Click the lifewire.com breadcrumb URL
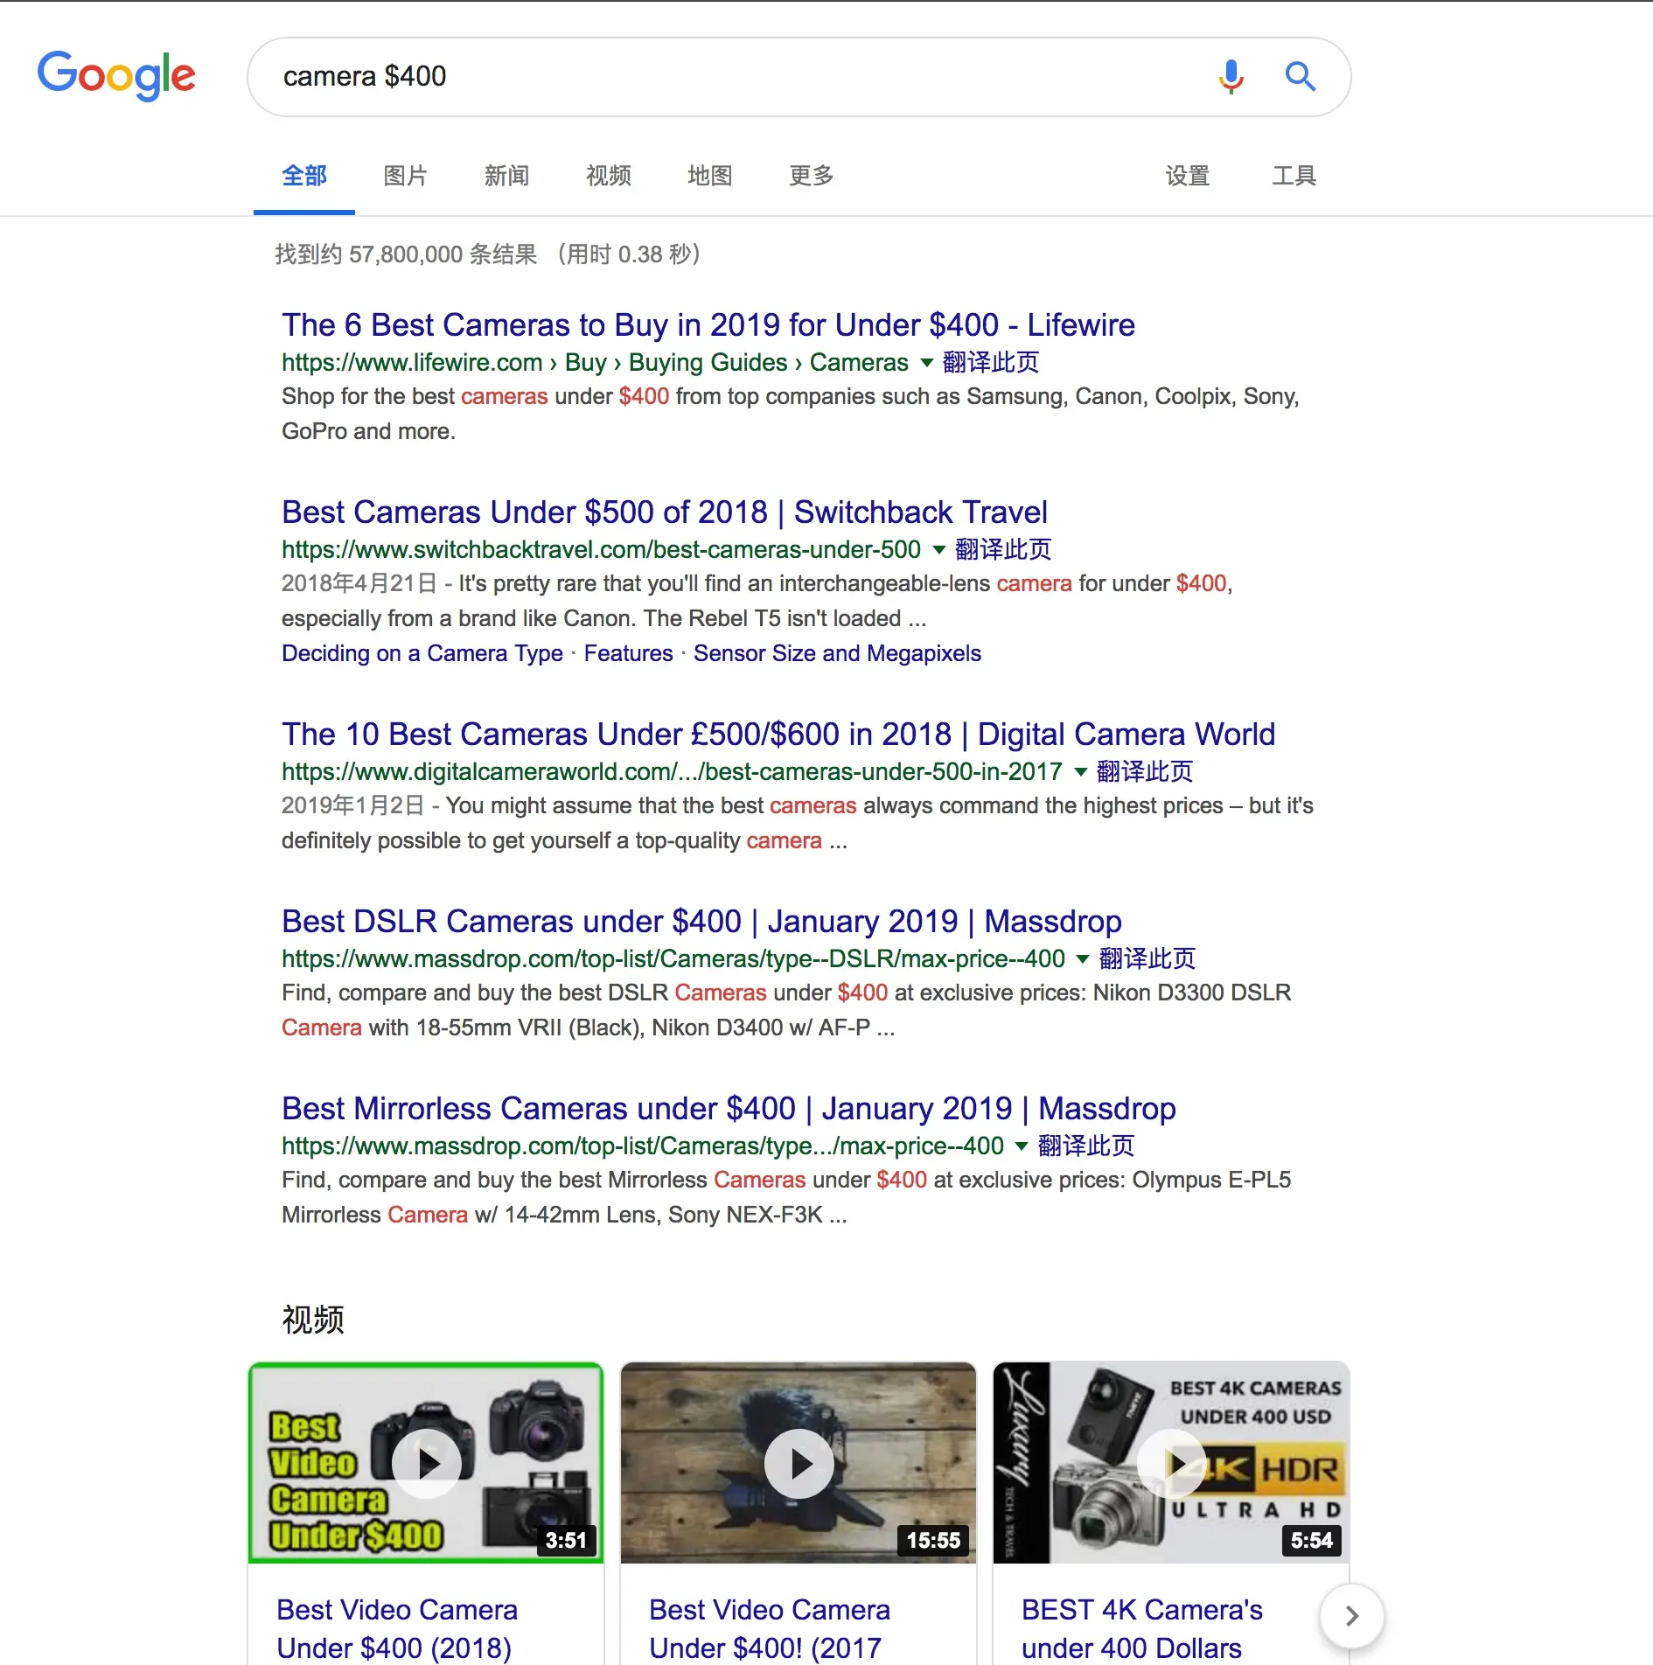This screenshot has height=1665, width=1653. click(595, 363)
